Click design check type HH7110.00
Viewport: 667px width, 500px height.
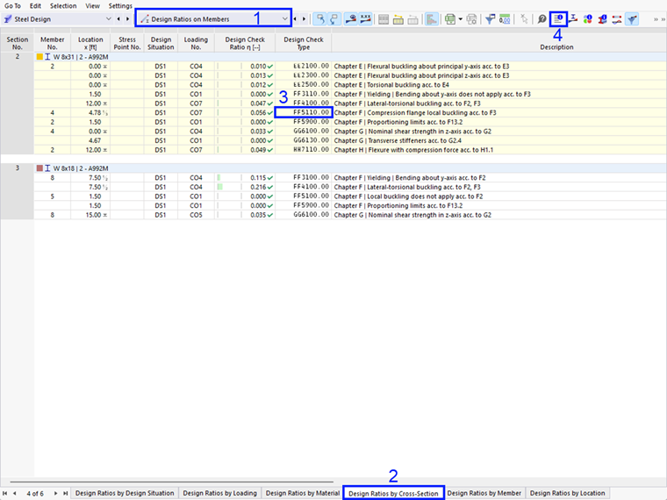pos(311,150)
